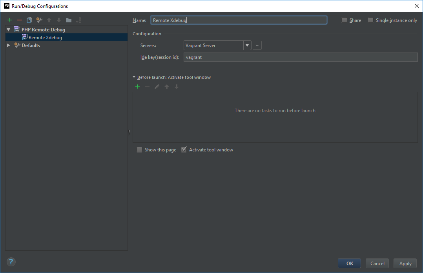The width and height of the screenshot is (423, 273).
Task: Click the Remote Xdebug configuration icon
Action: tap(25, 37)
